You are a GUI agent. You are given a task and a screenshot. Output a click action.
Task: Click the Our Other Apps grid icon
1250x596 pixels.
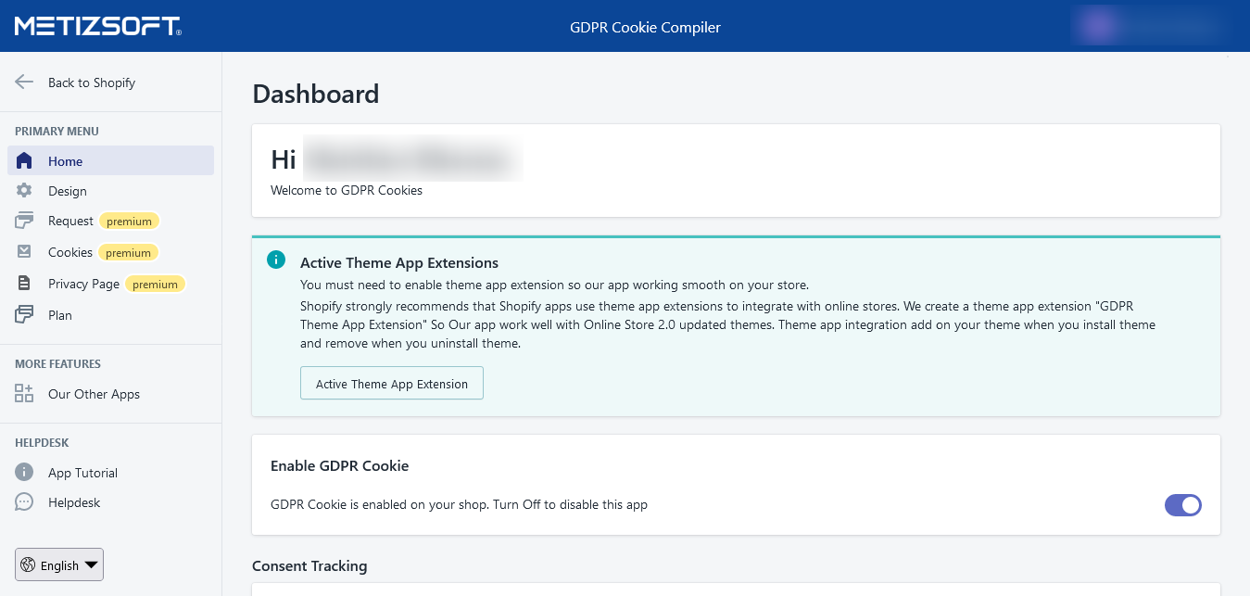25,394
